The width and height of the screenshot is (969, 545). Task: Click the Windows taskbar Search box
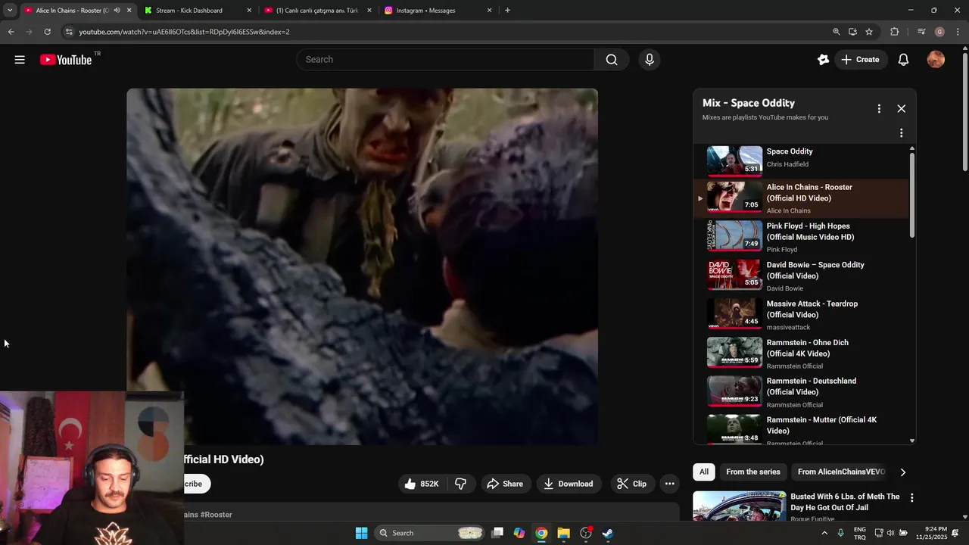pos(429,533)
